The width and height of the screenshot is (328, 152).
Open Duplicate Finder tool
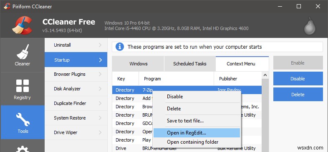[x=76, y=103]
